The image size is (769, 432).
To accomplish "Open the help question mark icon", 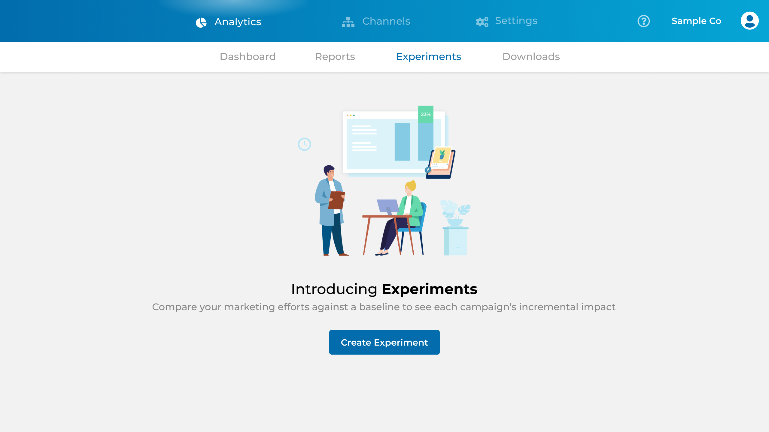I will pos(643,21).
